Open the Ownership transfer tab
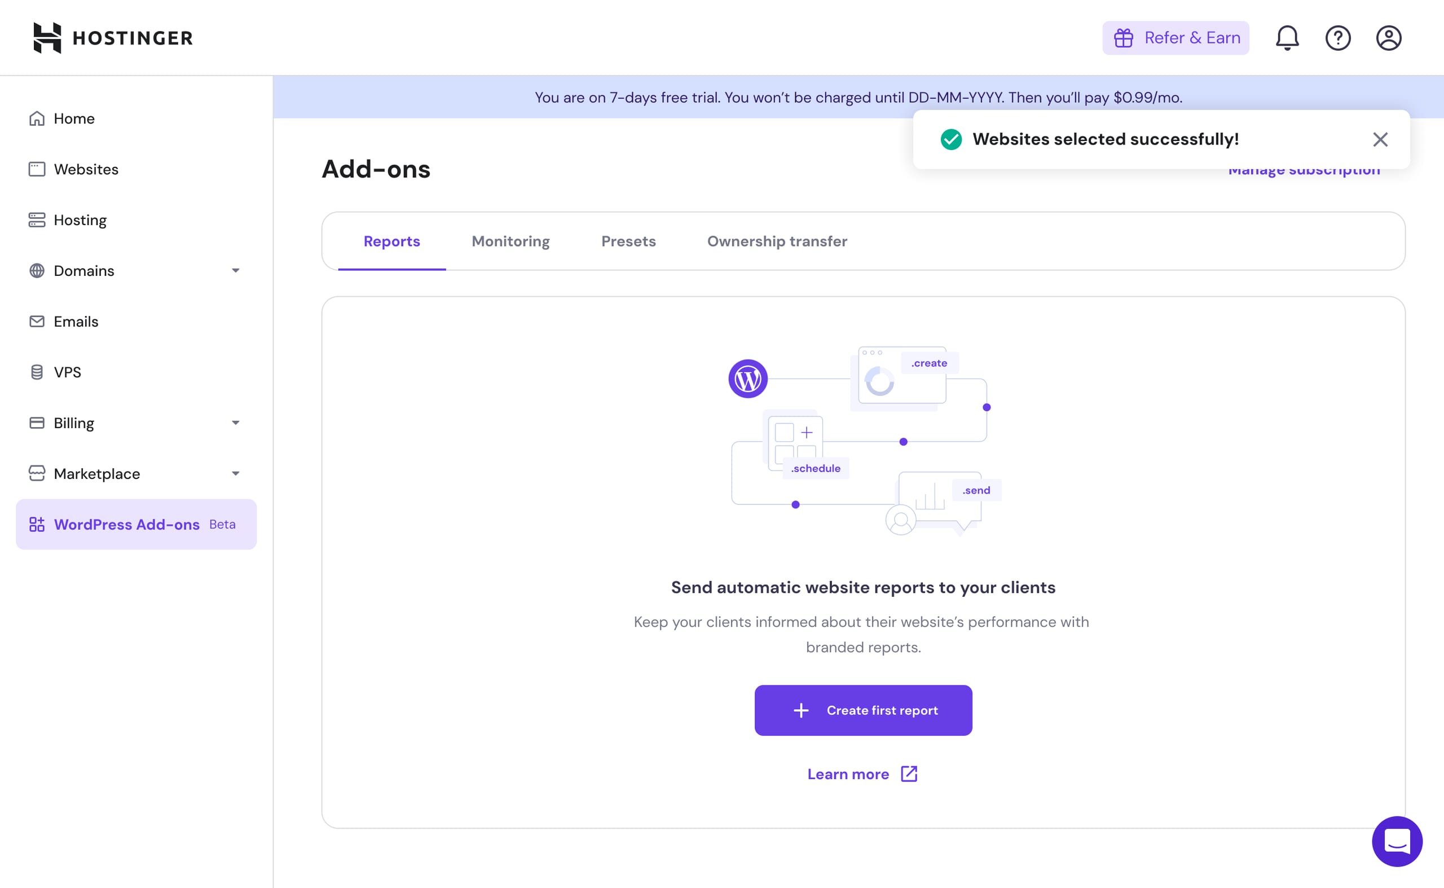 777,241
